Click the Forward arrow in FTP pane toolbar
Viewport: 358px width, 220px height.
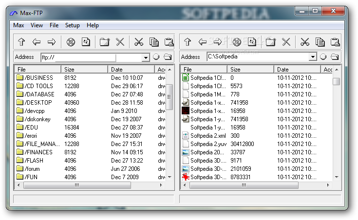point(52,42)
